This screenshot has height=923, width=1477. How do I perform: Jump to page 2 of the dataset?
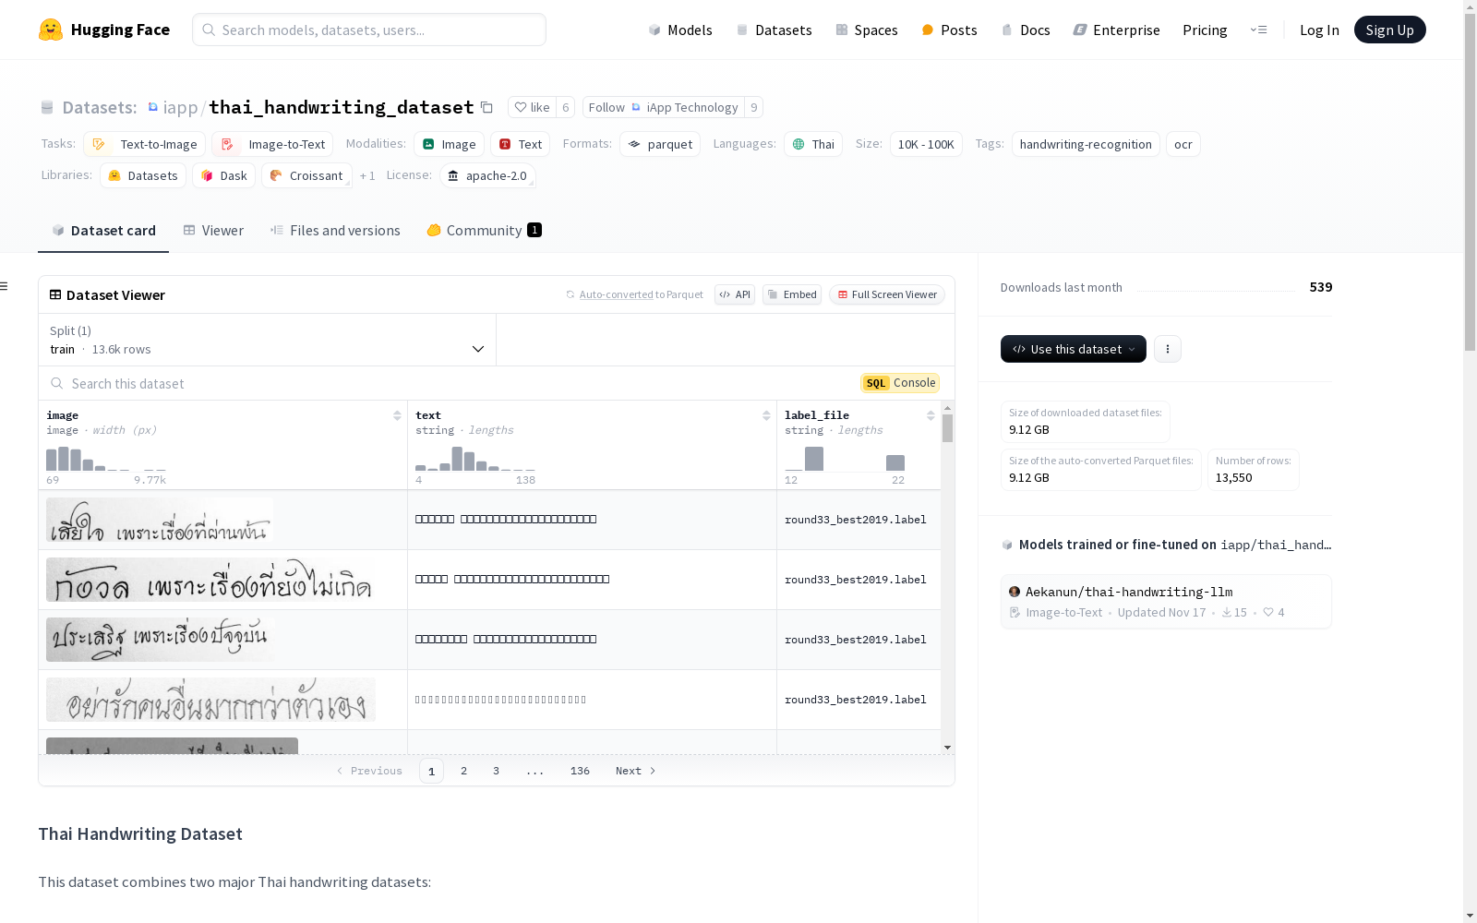463,771
